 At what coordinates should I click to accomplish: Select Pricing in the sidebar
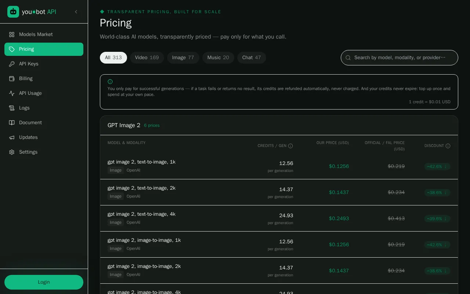[x=44, y=49]
